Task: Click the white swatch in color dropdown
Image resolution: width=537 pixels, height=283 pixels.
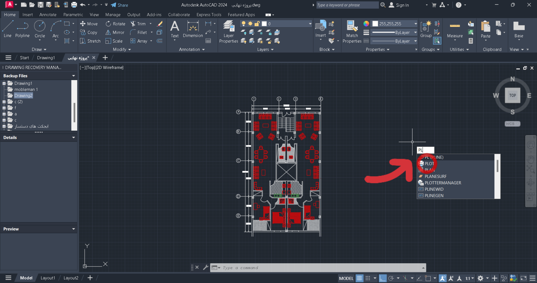Action: pos(375,24)
